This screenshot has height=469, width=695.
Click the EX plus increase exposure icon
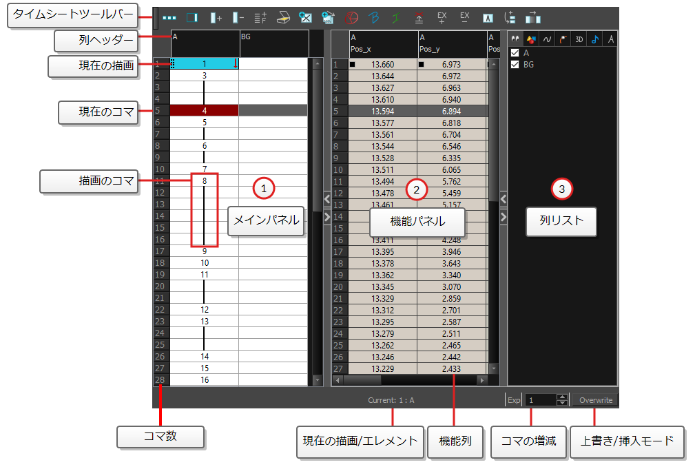442,18
